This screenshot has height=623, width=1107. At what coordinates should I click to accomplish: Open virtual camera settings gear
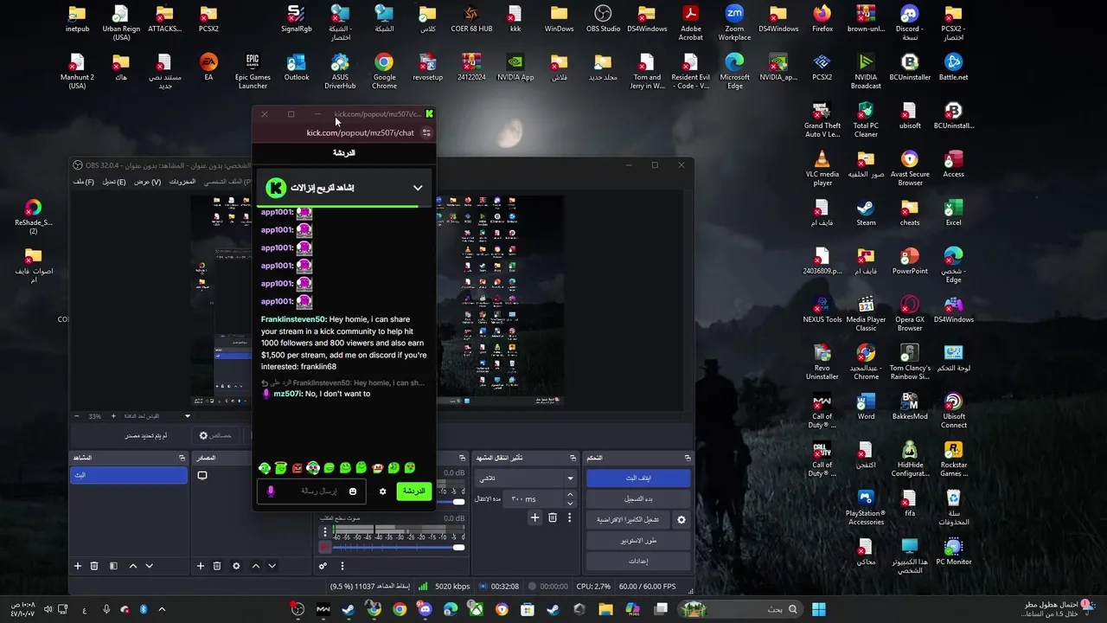pyautogui.click(x=681, y=519)
